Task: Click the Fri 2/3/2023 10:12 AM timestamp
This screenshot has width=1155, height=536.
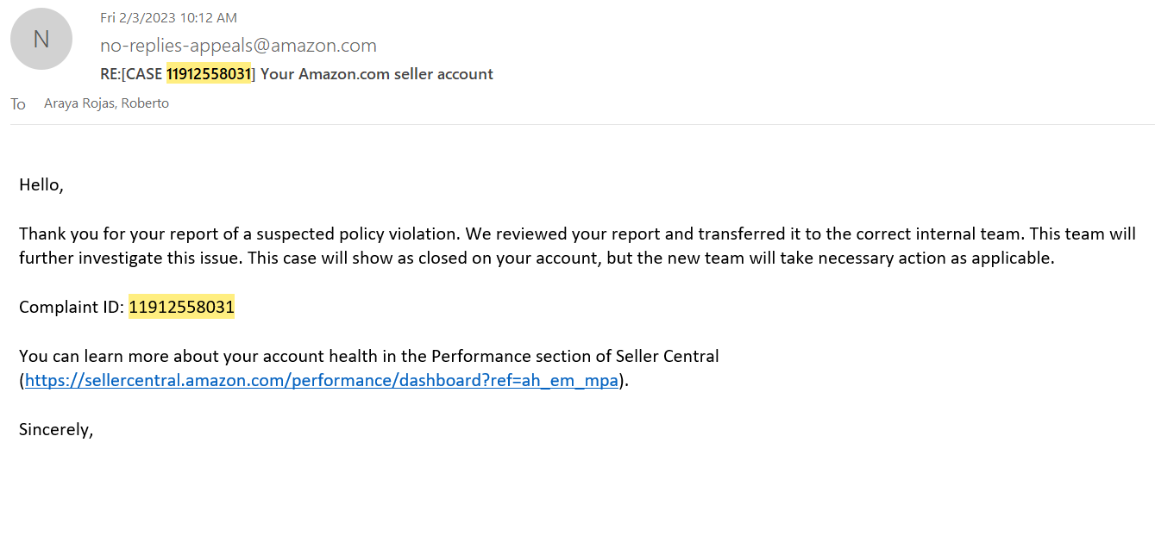Action: [168, 18]
